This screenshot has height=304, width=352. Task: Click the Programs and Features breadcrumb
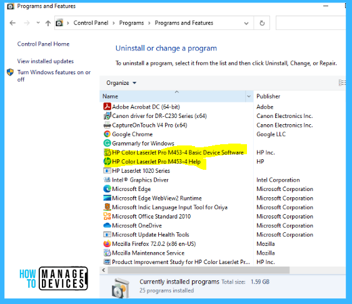(184, 23)
